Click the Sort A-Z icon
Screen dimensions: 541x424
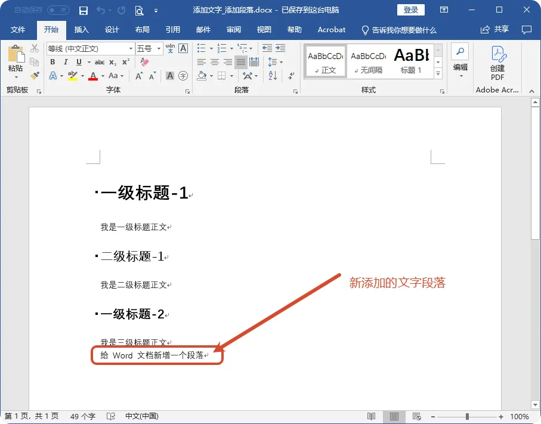[x=273, y=76]
